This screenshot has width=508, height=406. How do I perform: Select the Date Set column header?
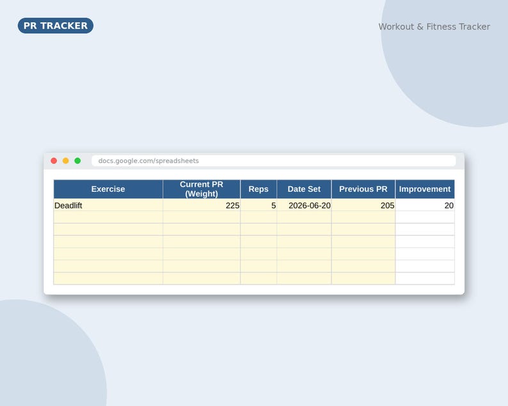tap(304, 189)
